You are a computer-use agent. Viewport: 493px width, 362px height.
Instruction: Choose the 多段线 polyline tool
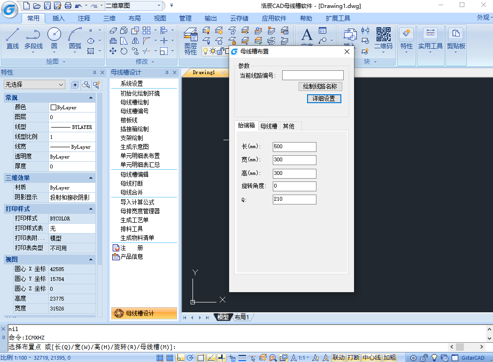33,38
